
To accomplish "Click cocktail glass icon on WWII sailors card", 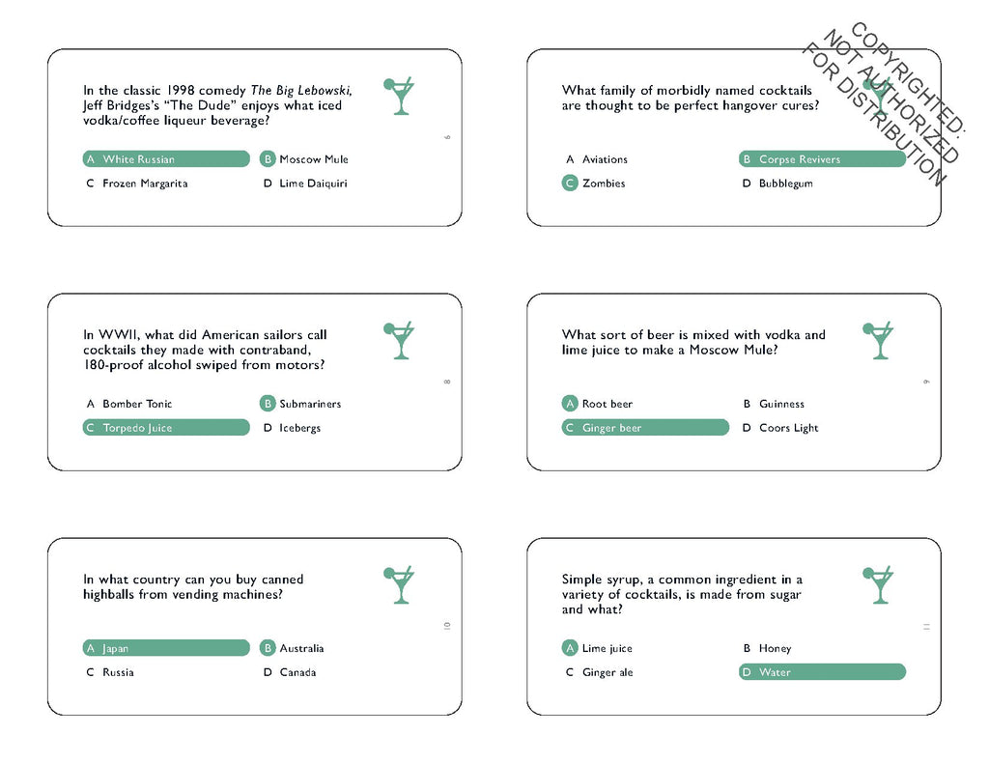I will 399,340.
